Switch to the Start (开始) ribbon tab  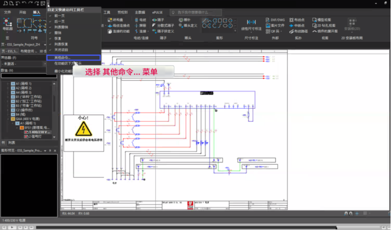[23, 12]
